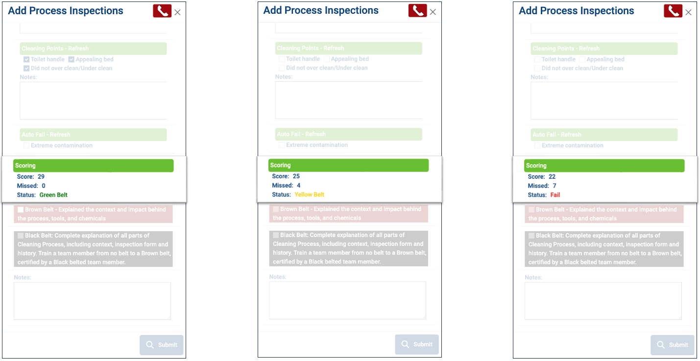Tick the Black Belt checkbox in the Green Belt form
The height and width of the screenshot is (361, 700).
(x=21, y=236)
